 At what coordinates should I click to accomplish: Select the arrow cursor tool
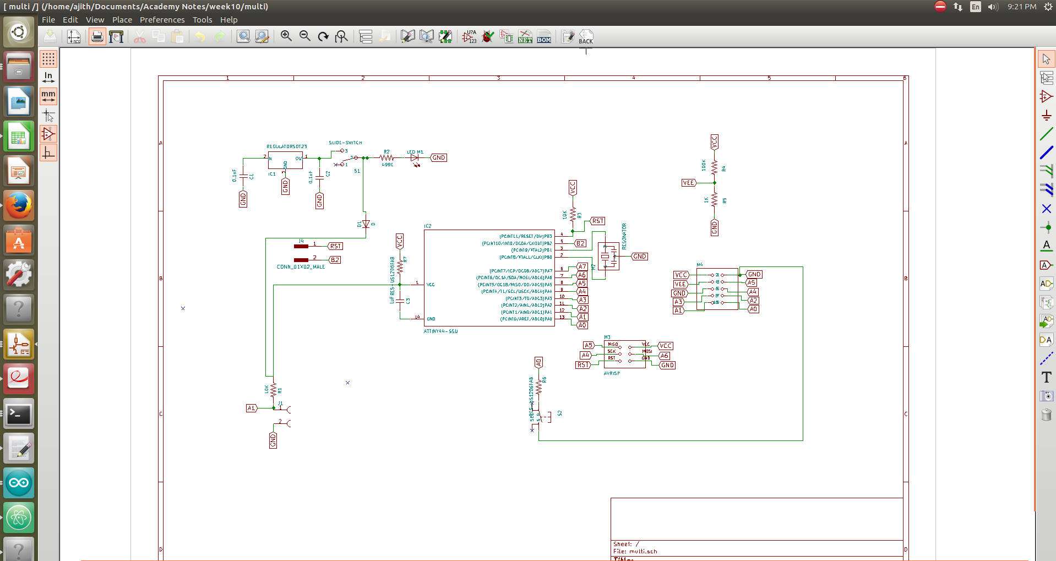(x=1047, y=59)
